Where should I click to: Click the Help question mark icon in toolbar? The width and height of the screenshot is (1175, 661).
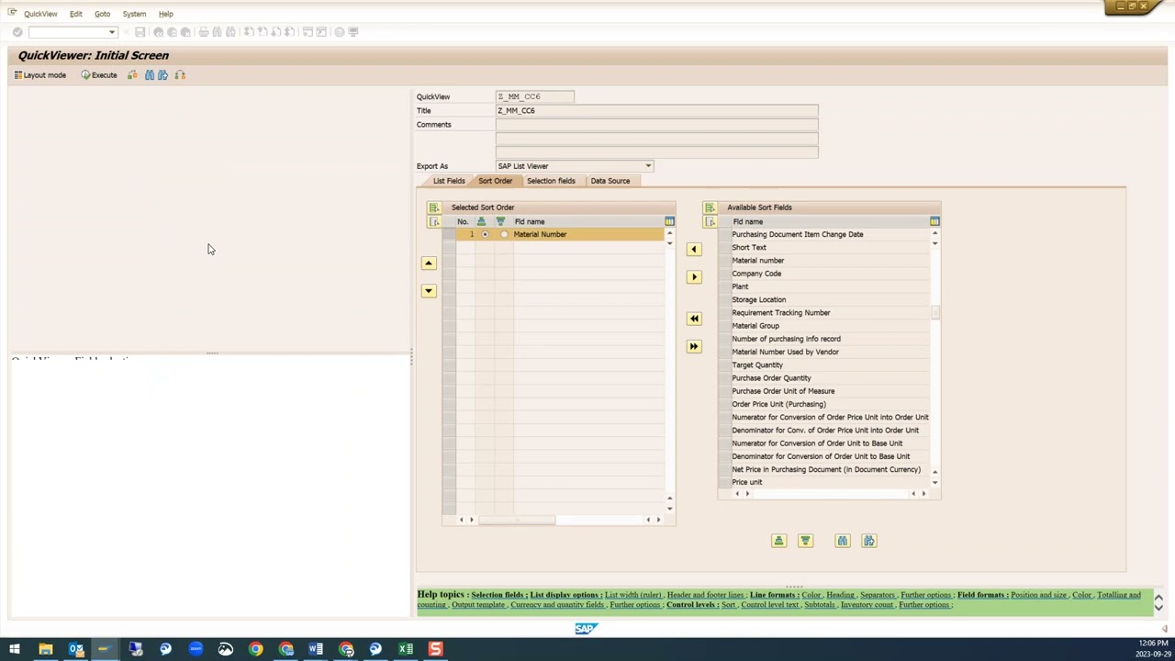click(339, 32)
